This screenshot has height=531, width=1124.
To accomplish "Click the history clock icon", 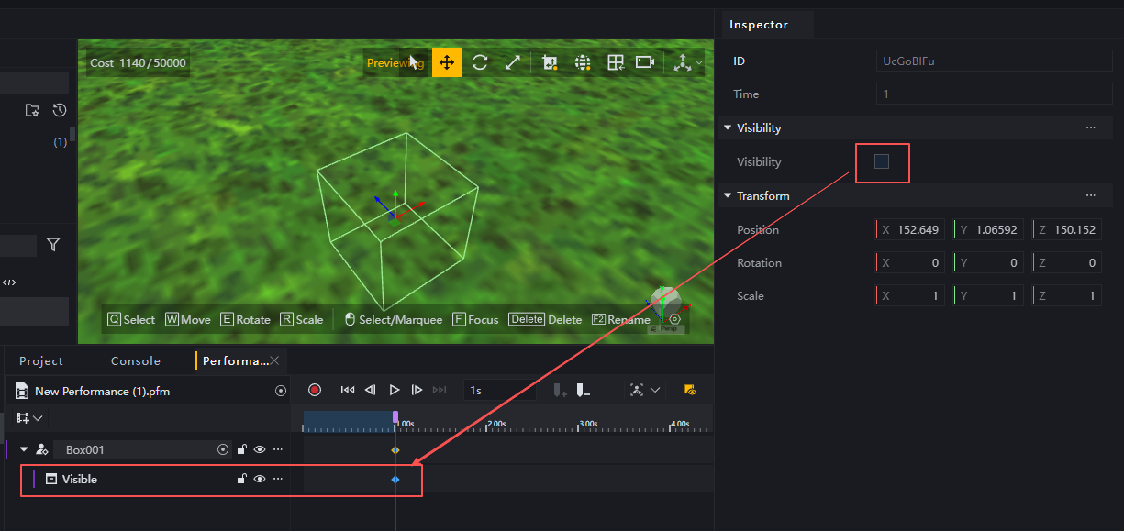I will click(60, 110).
